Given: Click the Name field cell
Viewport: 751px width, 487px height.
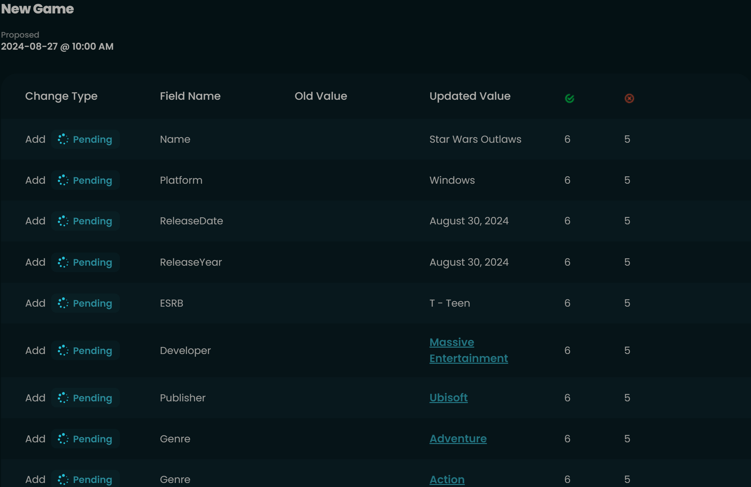Looking at the screenshot, I should coord(175,139).
